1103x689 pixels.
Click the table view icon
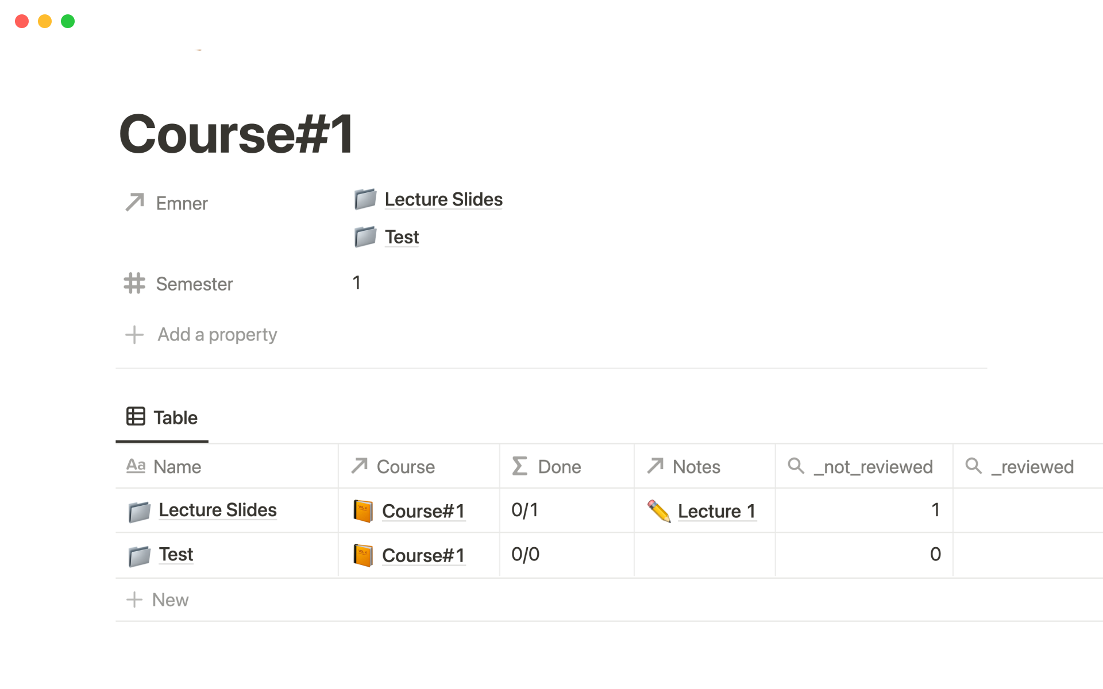[x=136, y=416]
